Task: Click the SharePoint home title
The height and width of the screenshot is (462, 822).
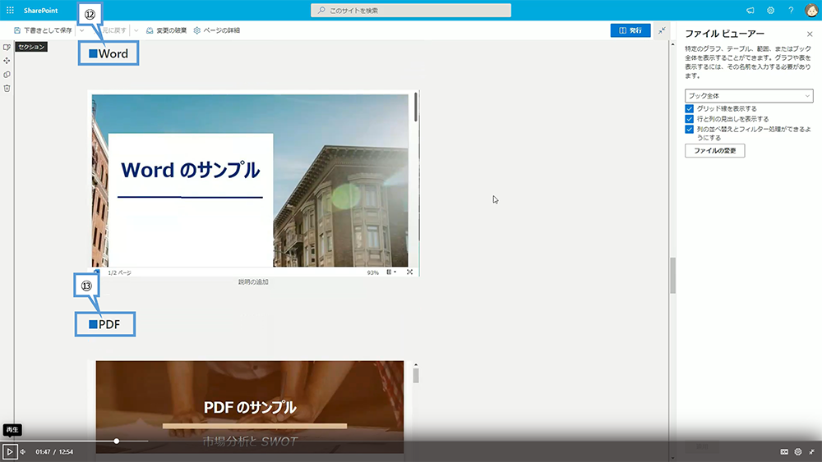Action: (40, 11)
